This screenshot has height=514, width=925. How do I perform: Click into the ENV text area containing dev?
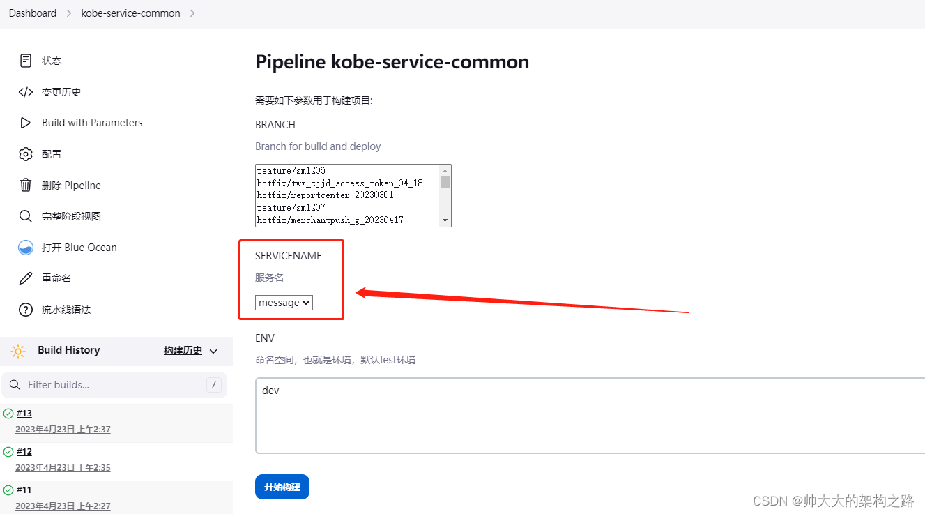pos(590,416)
